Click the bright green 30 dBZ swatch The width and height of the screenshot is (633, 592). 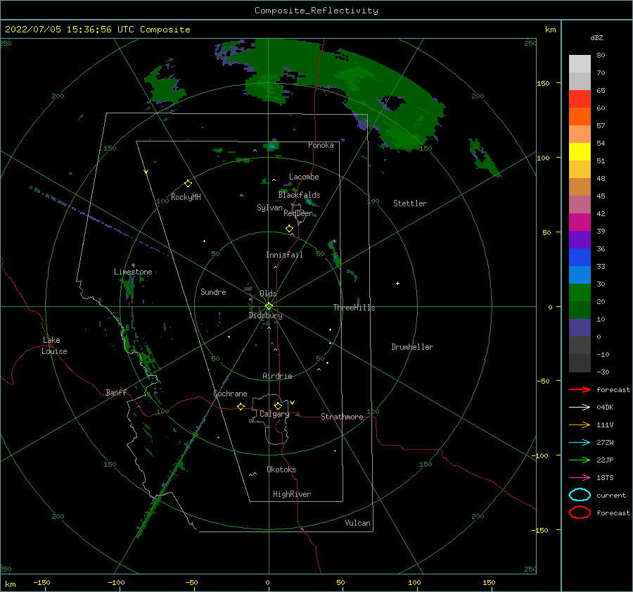(580, 292)
